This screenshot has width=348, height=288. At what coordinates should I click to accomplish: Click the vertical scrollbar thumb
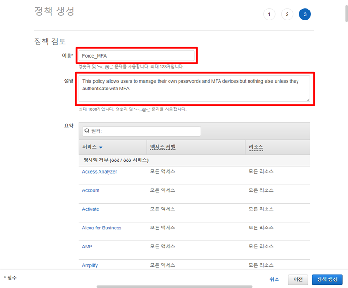coord(346,14)
